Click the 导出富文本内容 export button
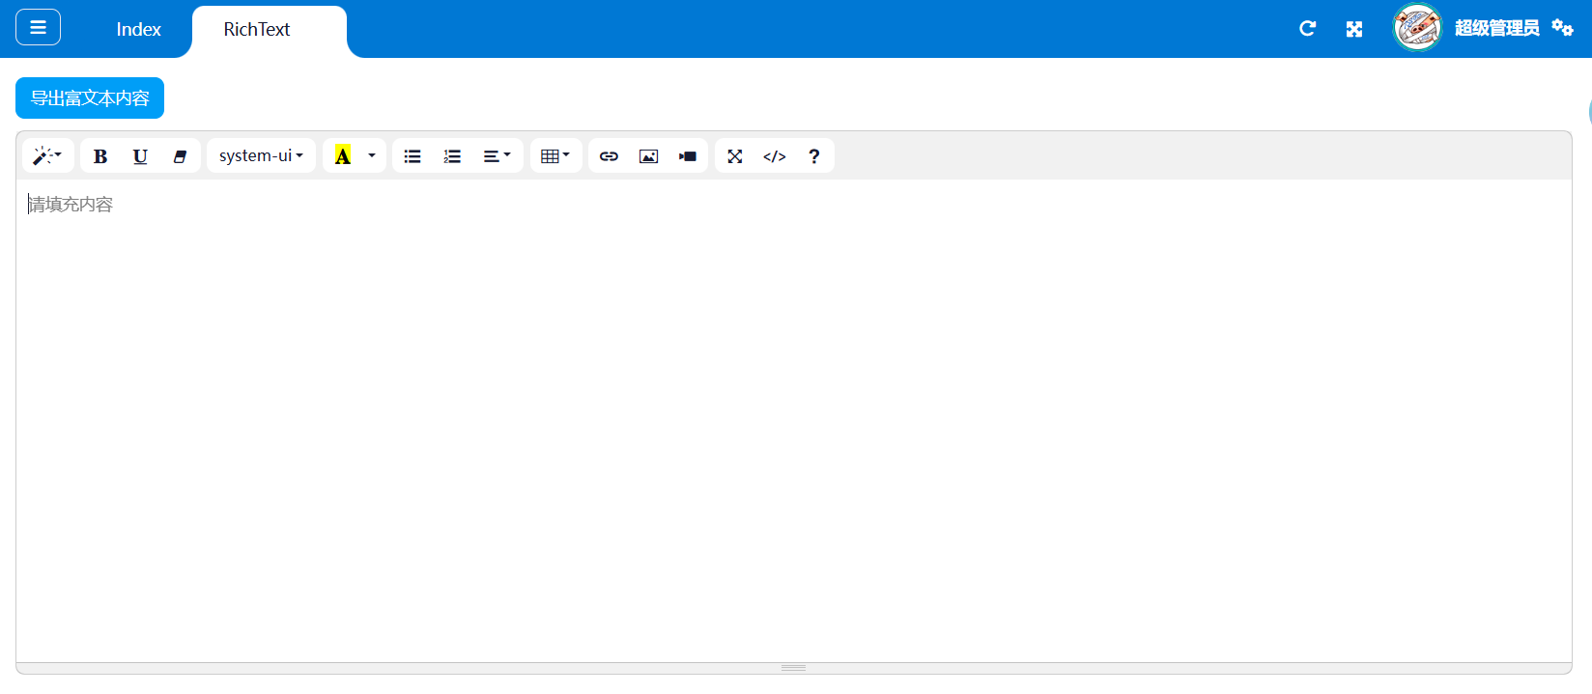 click(x=90, y=98)
